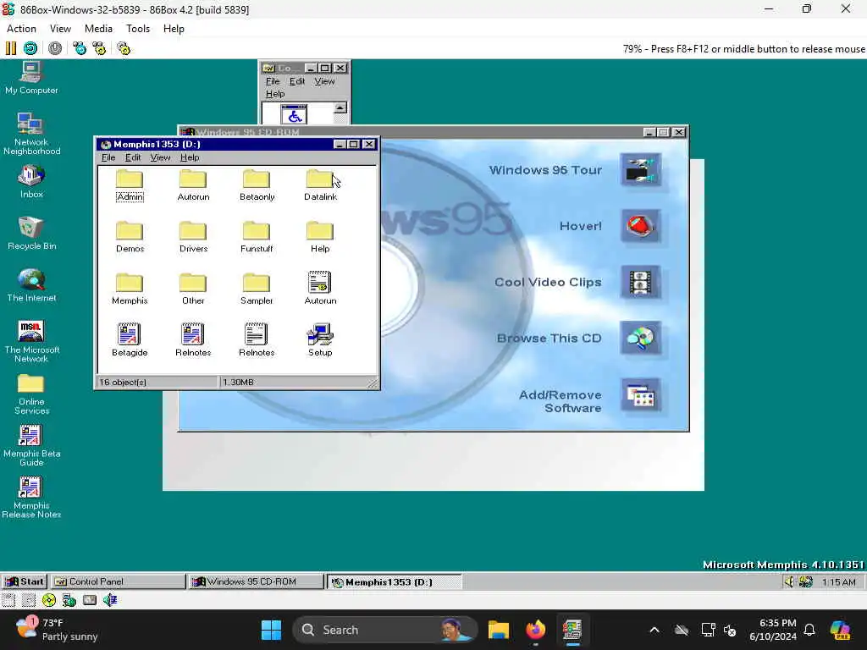Click the network icon in 86Box status bar
867x650 pixels.
[x=69, y=600]
